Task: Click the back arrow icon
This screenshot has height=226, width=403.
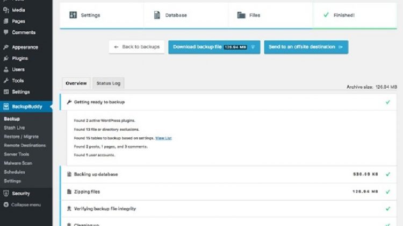Action: click(x=116, y=47)
